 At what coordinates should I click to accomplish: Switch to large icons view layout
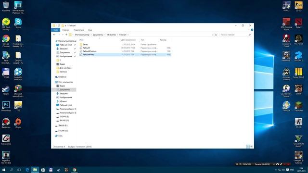(251, 147)
